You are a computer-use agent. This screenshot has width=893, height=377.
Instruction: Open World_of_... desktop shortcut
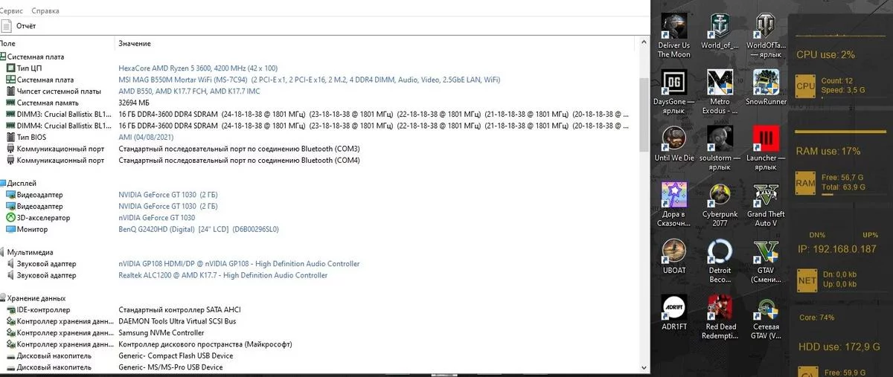pos(719,31)
